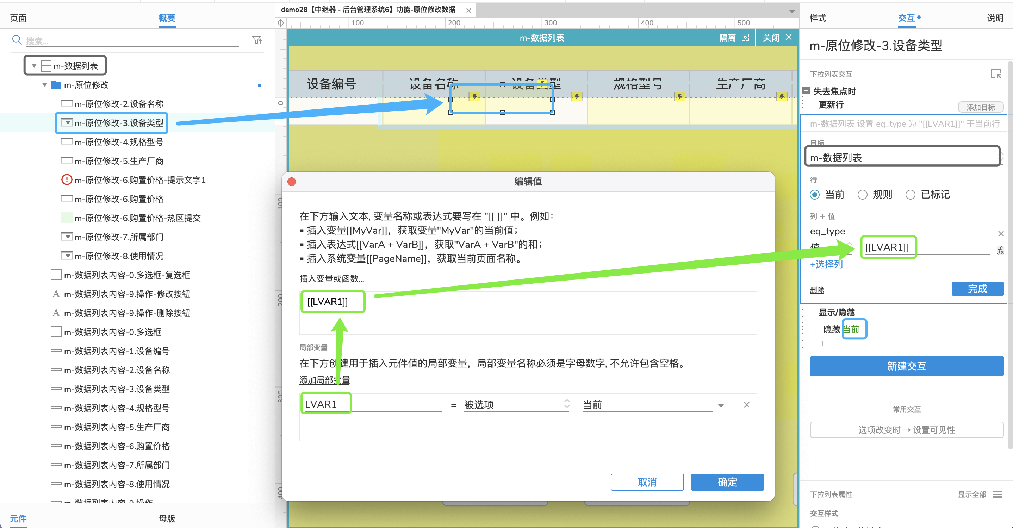Open the outline filter icon
Screen dimensions: 1013x528
click(x=257, y=40)
